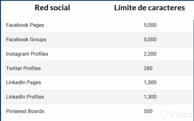Select the Instagram Profiles row label
Image resolution: width=194 pixels, height=121 pixels.
click(27, 54)
